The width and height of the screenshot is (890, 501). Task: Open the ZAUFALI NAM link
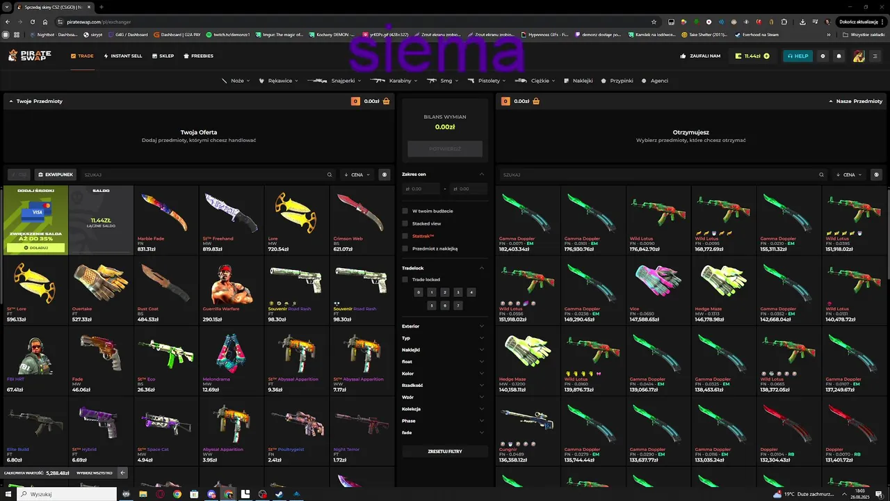pos(701,56)
